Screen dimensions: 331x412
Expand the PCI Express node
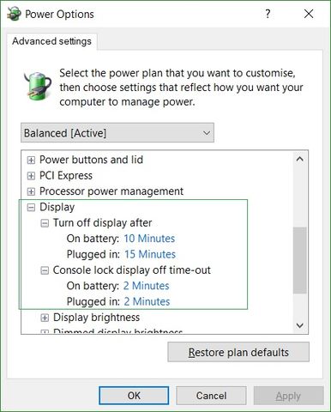pyautogui.click(x=31, y=175)
